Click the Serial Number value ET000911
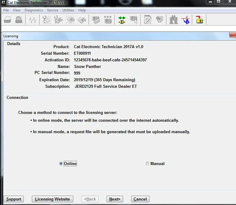The height and width of the screenshot is (205, 236). tap(82, 53)
